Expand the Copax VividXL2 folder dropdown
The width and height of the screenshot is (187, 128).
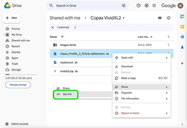123,18
